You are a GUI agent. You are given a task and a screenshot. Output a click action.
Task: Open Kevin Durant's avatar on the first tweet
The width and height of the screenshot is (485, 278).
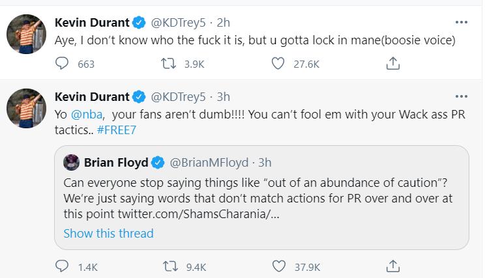25,35
